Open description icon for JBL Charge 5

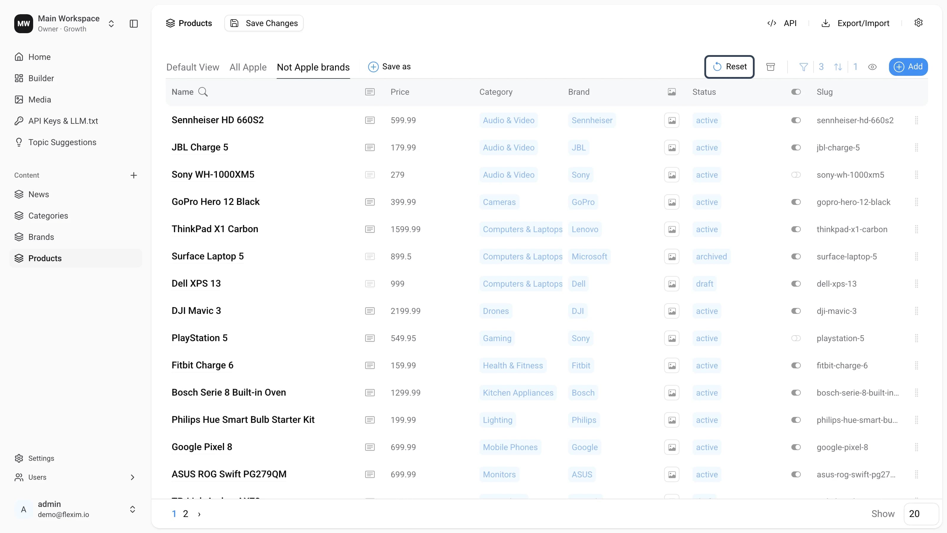370,147
